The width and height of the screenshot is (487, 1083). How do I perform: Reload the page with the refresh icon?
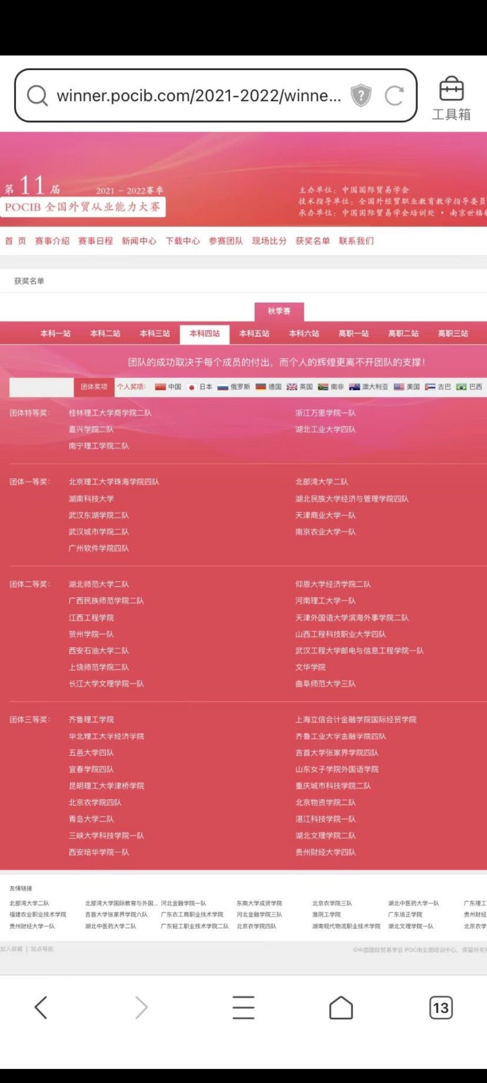click(x=394, y=95)
